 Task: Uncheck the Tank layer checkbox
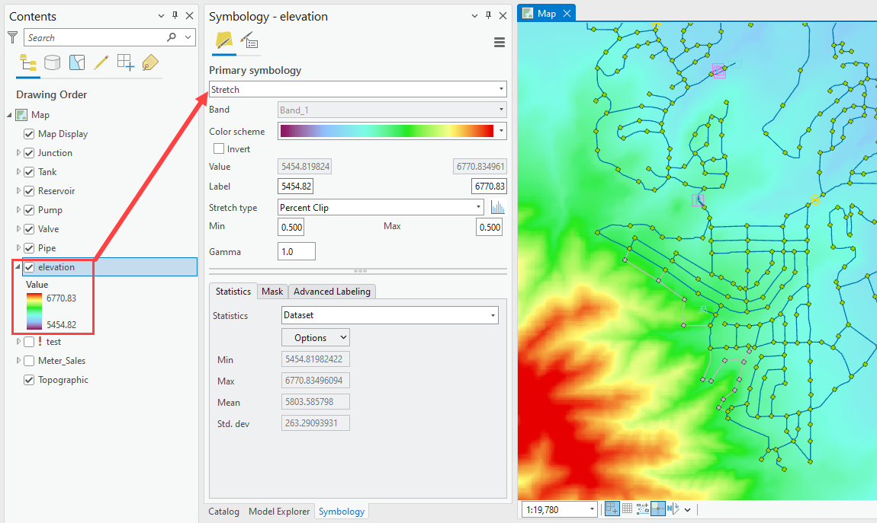click(x=29, y=172)
